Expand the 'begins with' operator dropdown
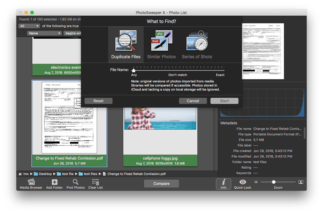The height and width of the screenshot is (214, 323). coord(72,33)
